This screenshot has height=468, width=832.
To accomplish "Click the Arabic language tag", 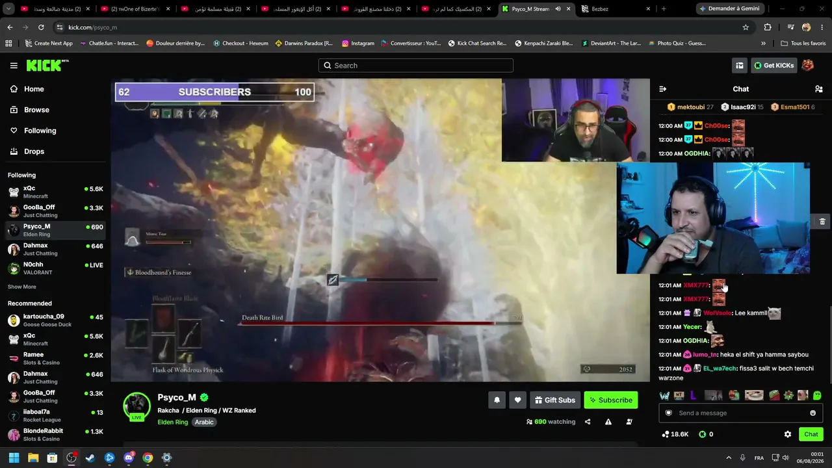I will click(204, 422).
